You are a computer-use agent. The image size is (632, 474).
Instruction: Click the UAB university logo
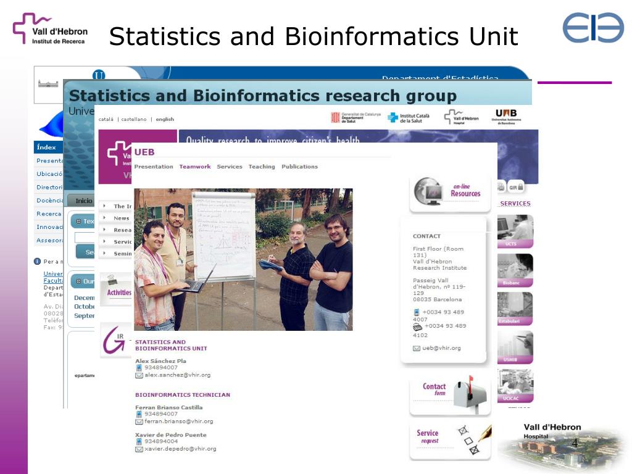point(506,117)
